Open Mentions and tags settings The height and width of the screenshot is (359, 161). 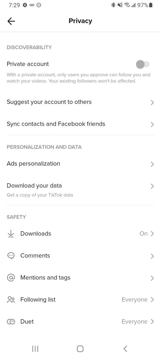80,278
